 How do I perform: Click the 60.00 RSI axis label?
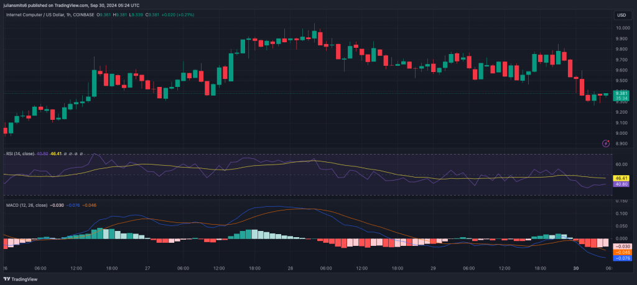point(622,165)
